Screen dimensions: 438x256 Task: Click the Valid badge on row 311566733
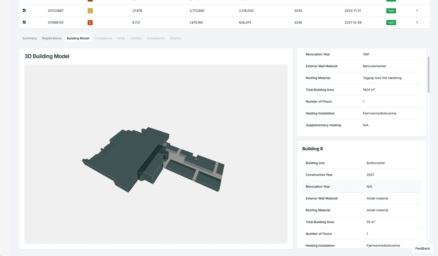391,22
